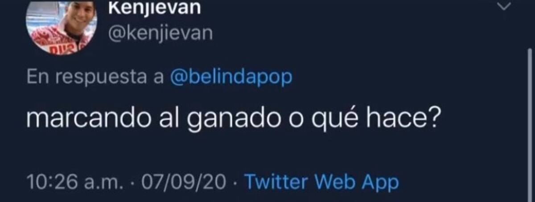Open the @kenjievan handle
The width and height of the screenshot is (535, 202).
pos(161,33)
